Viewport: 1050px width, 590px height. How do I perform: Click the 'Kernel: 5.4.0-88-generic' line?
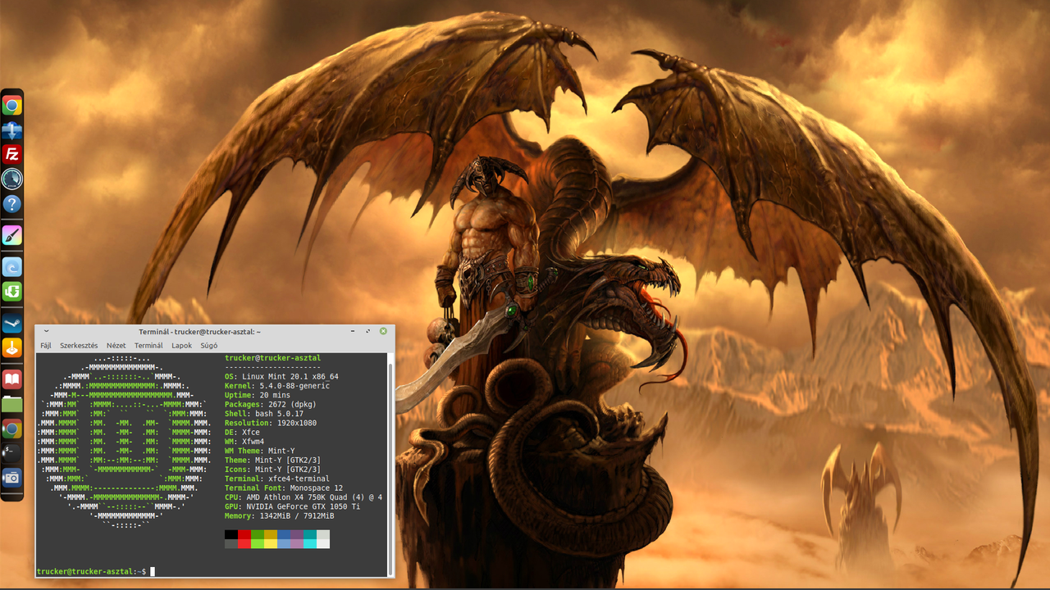coord(277,386)
